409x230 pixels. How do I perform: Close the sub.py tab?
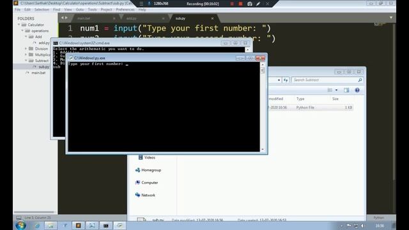tap(212, 19)
